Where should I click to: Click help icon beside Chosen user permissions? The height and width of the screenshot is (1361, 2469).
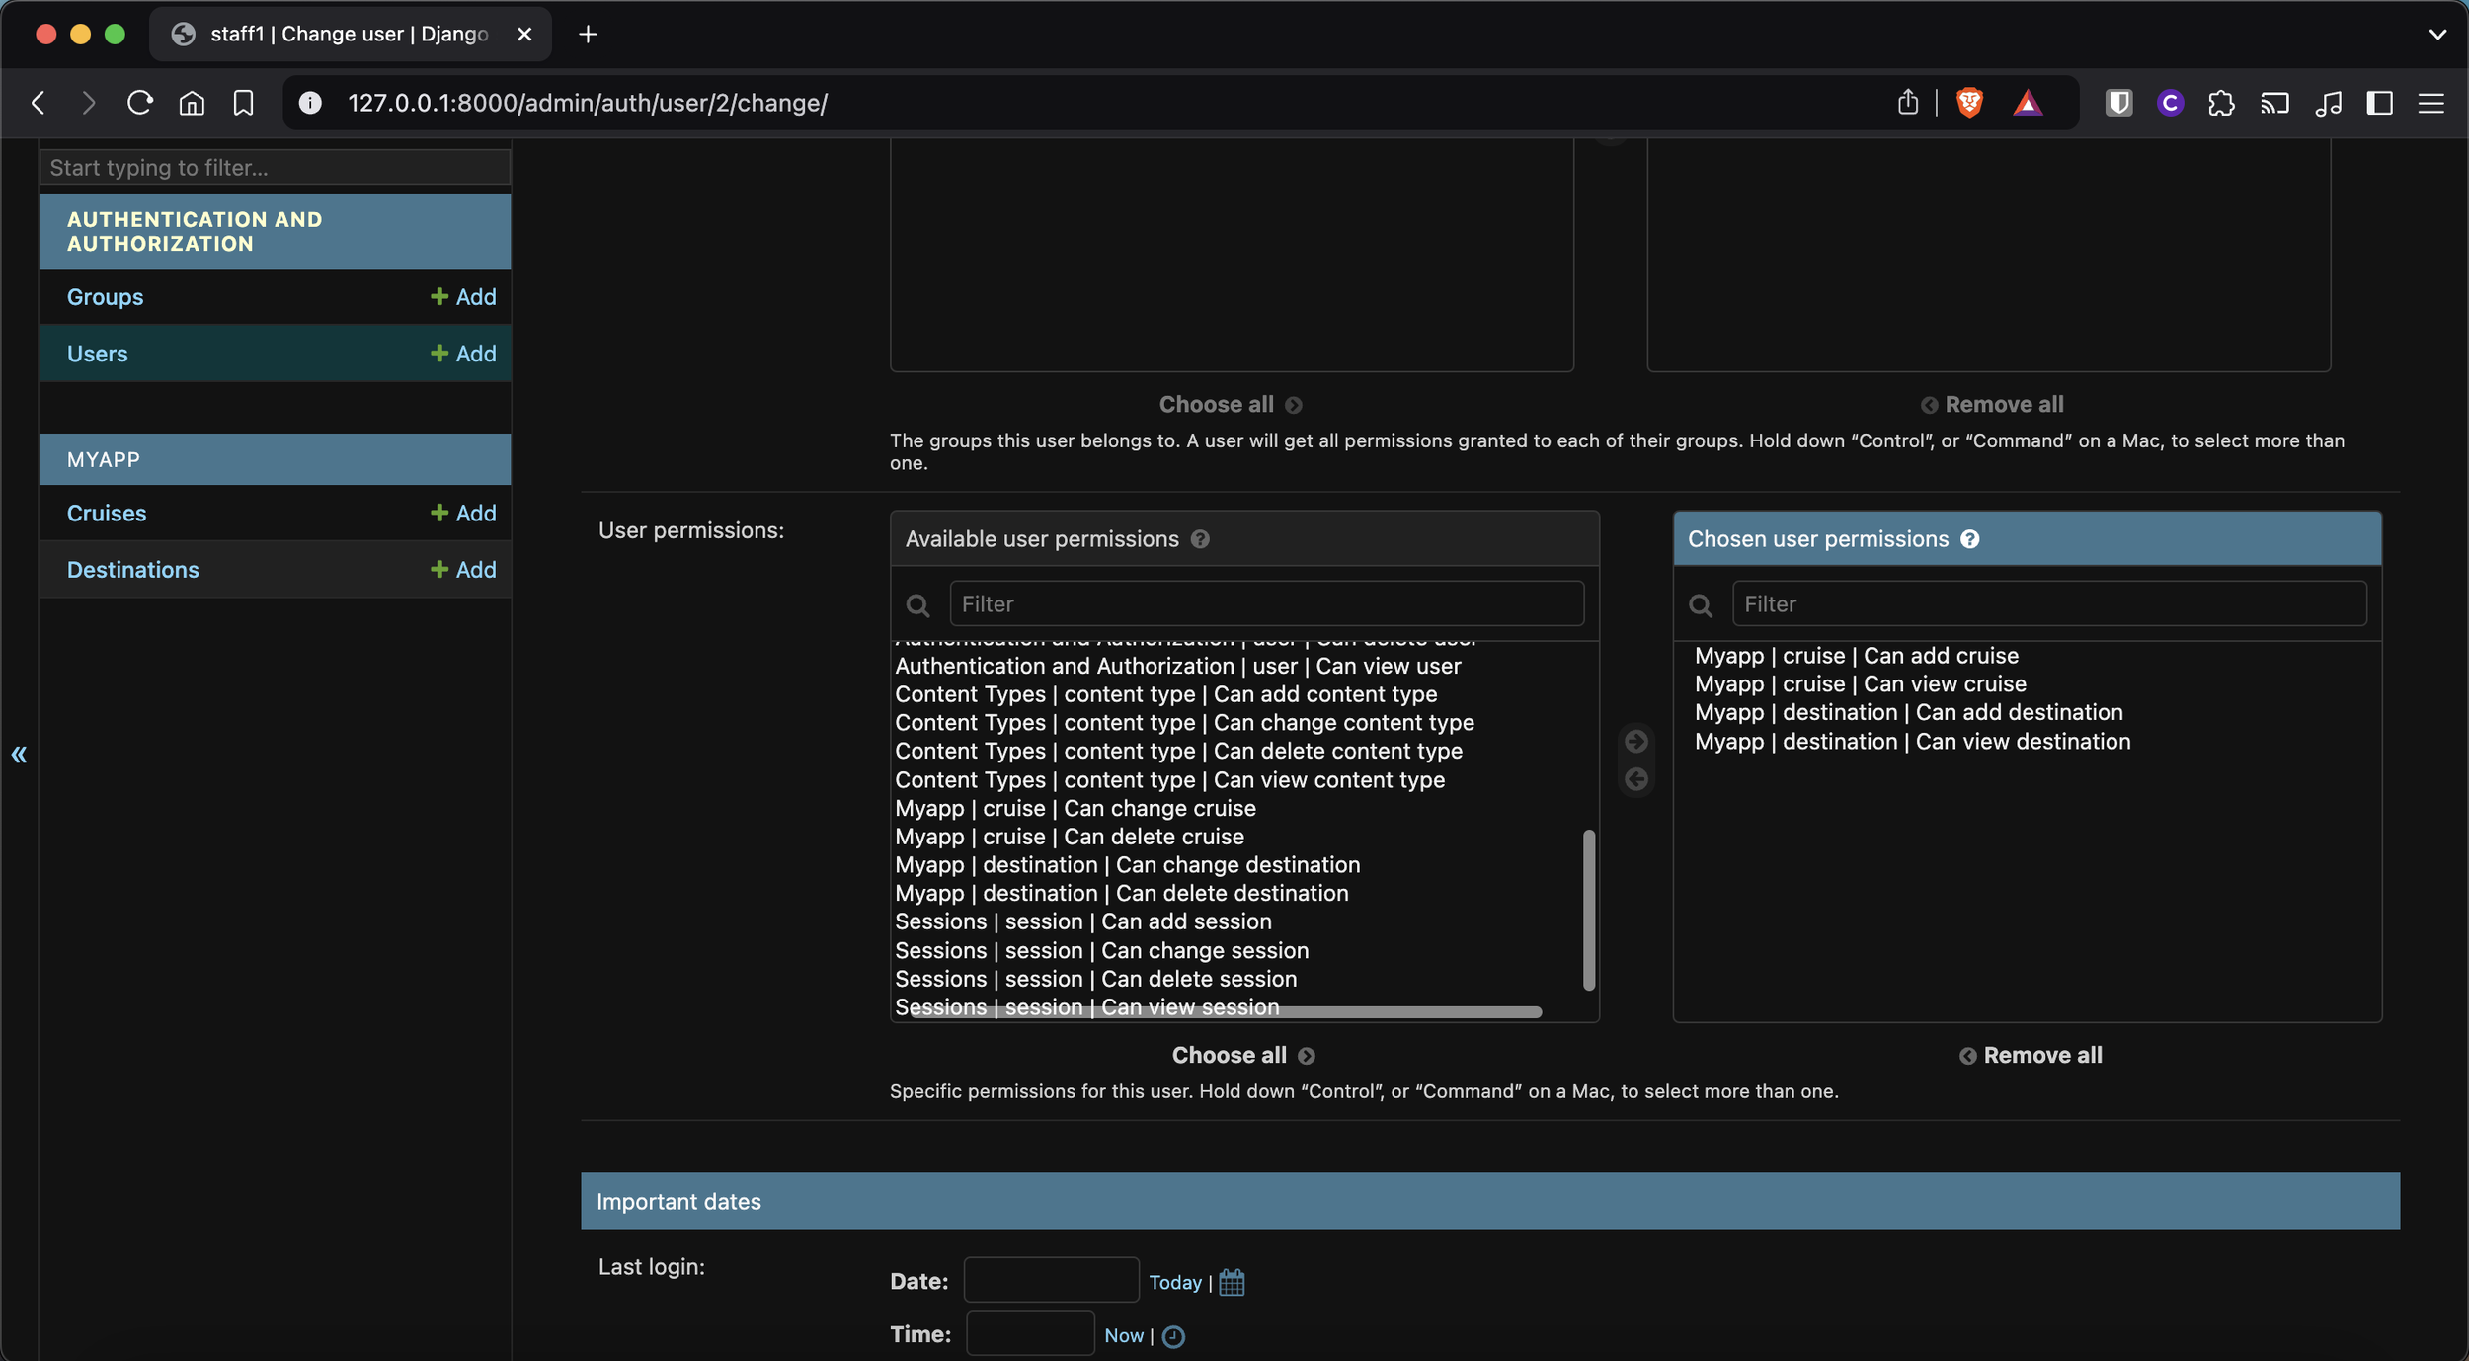point(1969,539)
